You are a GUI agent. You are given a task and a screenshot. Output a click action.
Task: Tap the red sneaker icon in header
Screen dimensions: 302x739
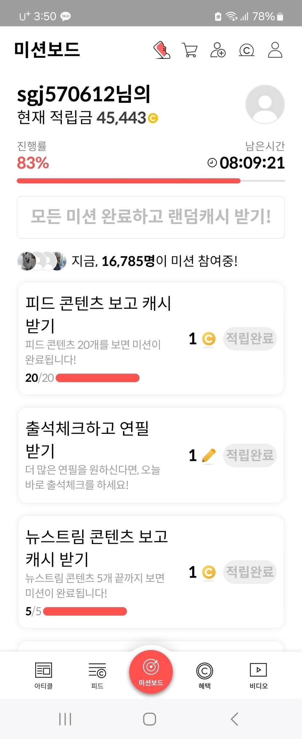[x=162, y=50]
